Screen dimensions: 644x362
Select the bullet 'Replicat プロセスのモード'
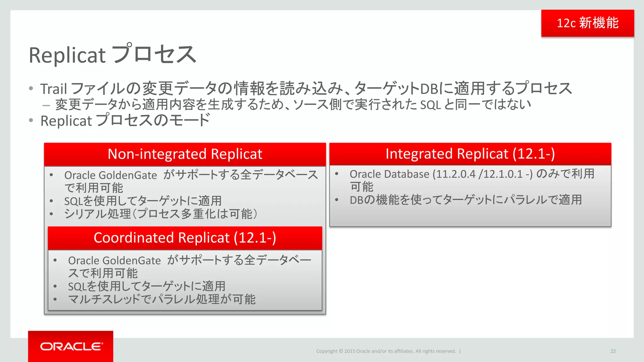click(x=125, y=120)
